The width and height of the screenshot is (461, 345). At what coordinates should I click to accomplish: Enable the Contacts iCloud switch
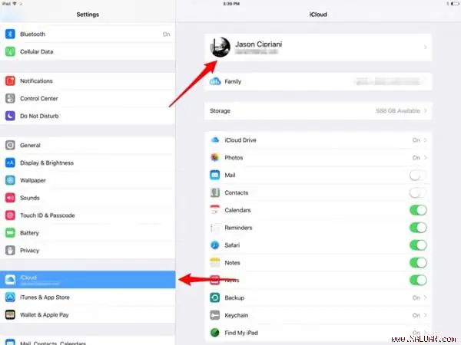pos(418,192)
